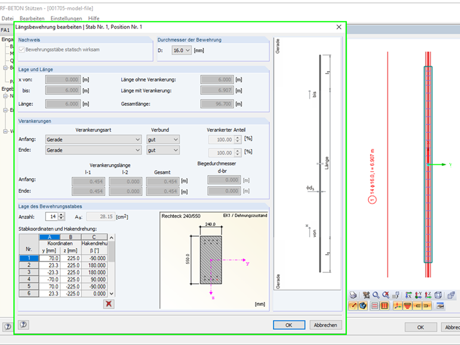The height and width of the screenshot is (345, 460).
Task: Select row number 6 in the table
Action: pos(29,294)
